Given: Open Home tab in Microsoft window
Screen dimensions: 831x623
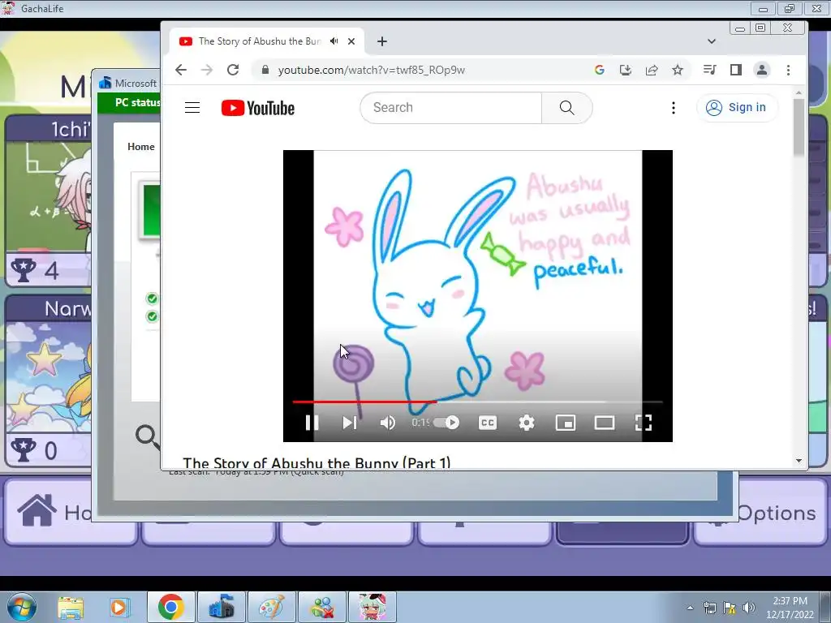Looking at the screenshot, I should (141, 147).
